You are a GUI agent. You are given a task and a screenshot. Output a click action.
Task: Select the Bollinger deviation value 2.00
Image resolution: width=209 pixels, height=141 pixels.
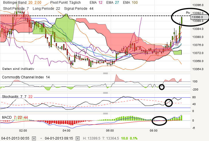click(x=38, y=3)
